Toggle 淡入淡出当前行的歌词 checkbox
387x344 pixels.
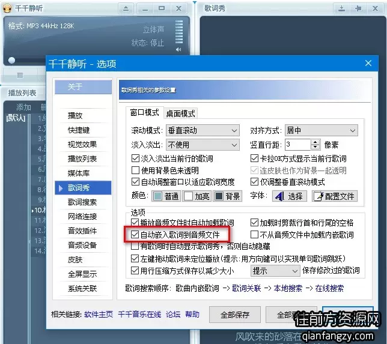coord(135,158)
